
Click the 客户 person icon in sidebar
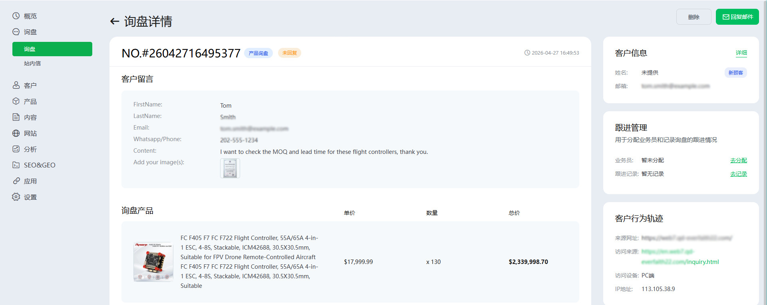point(16,85)
